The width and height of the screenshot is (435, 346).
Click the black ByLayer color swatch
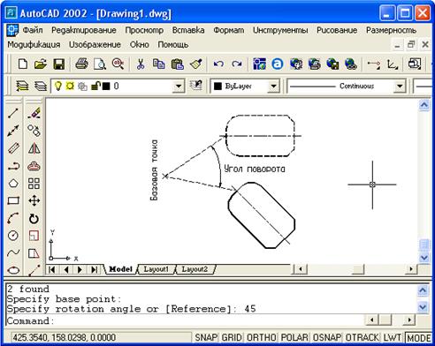point(217,86)
